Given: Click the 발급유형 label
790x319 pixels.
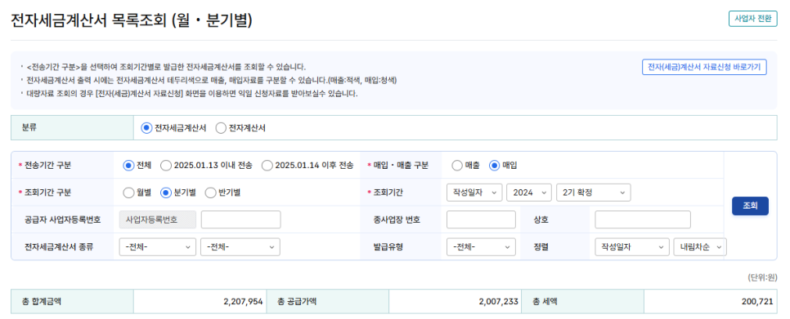Looking at the screenshot, I should click(x=388, y=247).
